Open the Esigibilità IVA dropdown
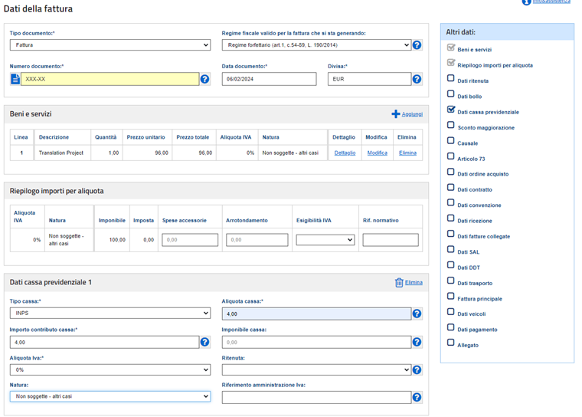Viewport: 582px width, 417px height. [x=325, y=240]
